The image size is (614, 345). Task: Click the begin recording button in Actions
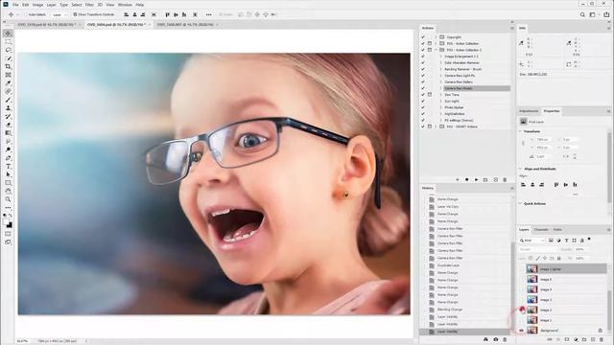pyautogui.click(x=467, y=179)
